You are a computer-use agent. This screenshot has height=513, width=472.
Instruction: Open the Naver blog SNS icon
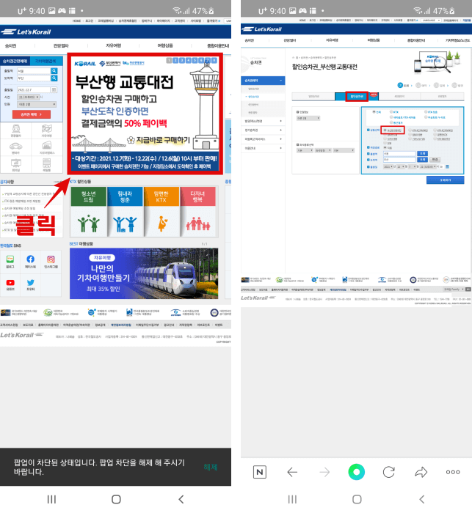tap(10, 259)
